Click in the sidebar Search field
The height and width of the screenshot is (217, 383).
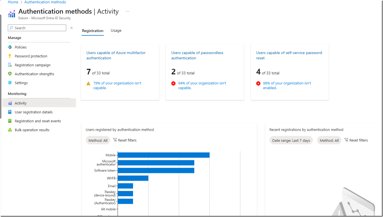click(x=39, y=28)
